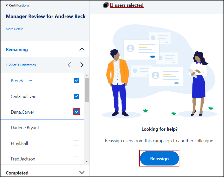Open Brenda.Lee identity

pyautogui.click(x=21, y=81)
